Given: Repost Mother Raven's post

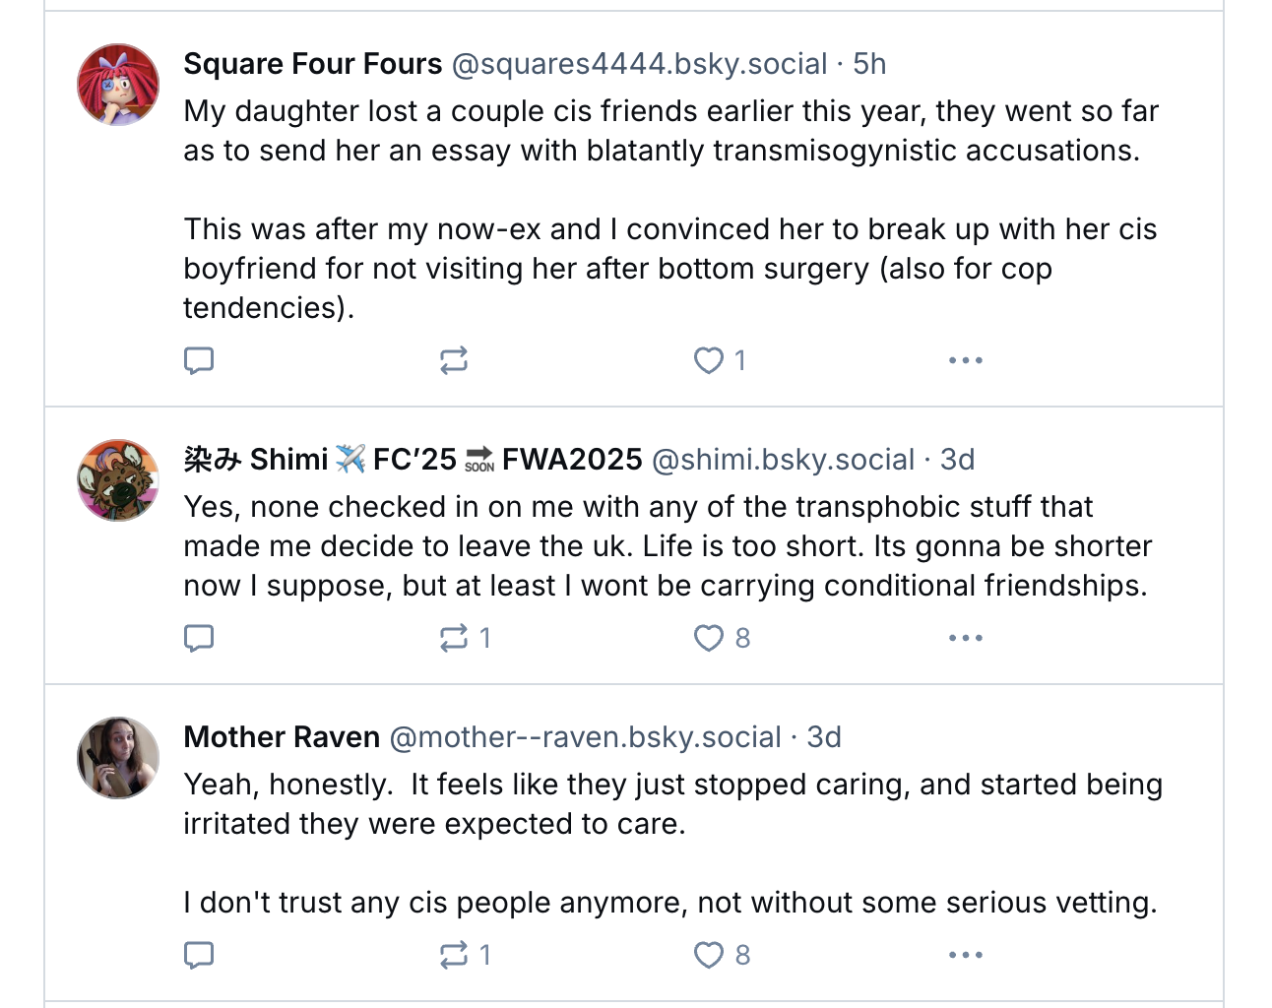Looking at the screenshot, I should click(x=454, y=956).
